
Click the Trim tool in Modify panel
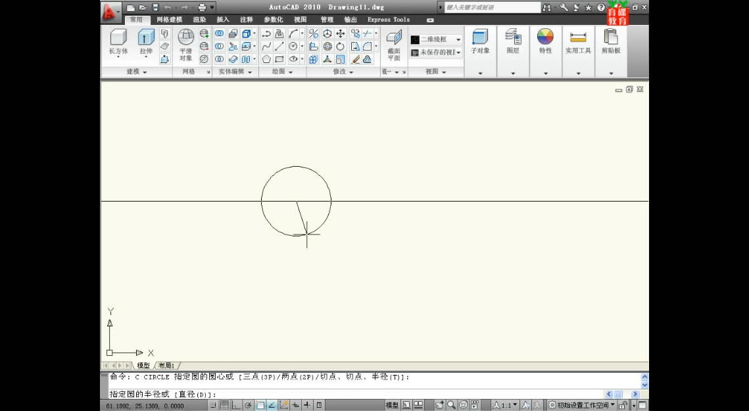(368, 33)
